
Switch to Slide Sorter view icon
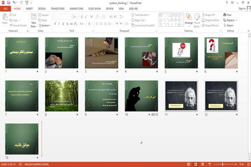pos(196,164)
